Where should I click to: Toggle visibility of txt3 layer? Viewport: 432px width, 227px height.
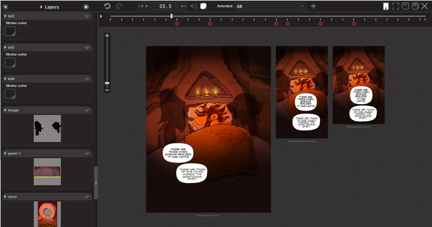coord(87,48)
